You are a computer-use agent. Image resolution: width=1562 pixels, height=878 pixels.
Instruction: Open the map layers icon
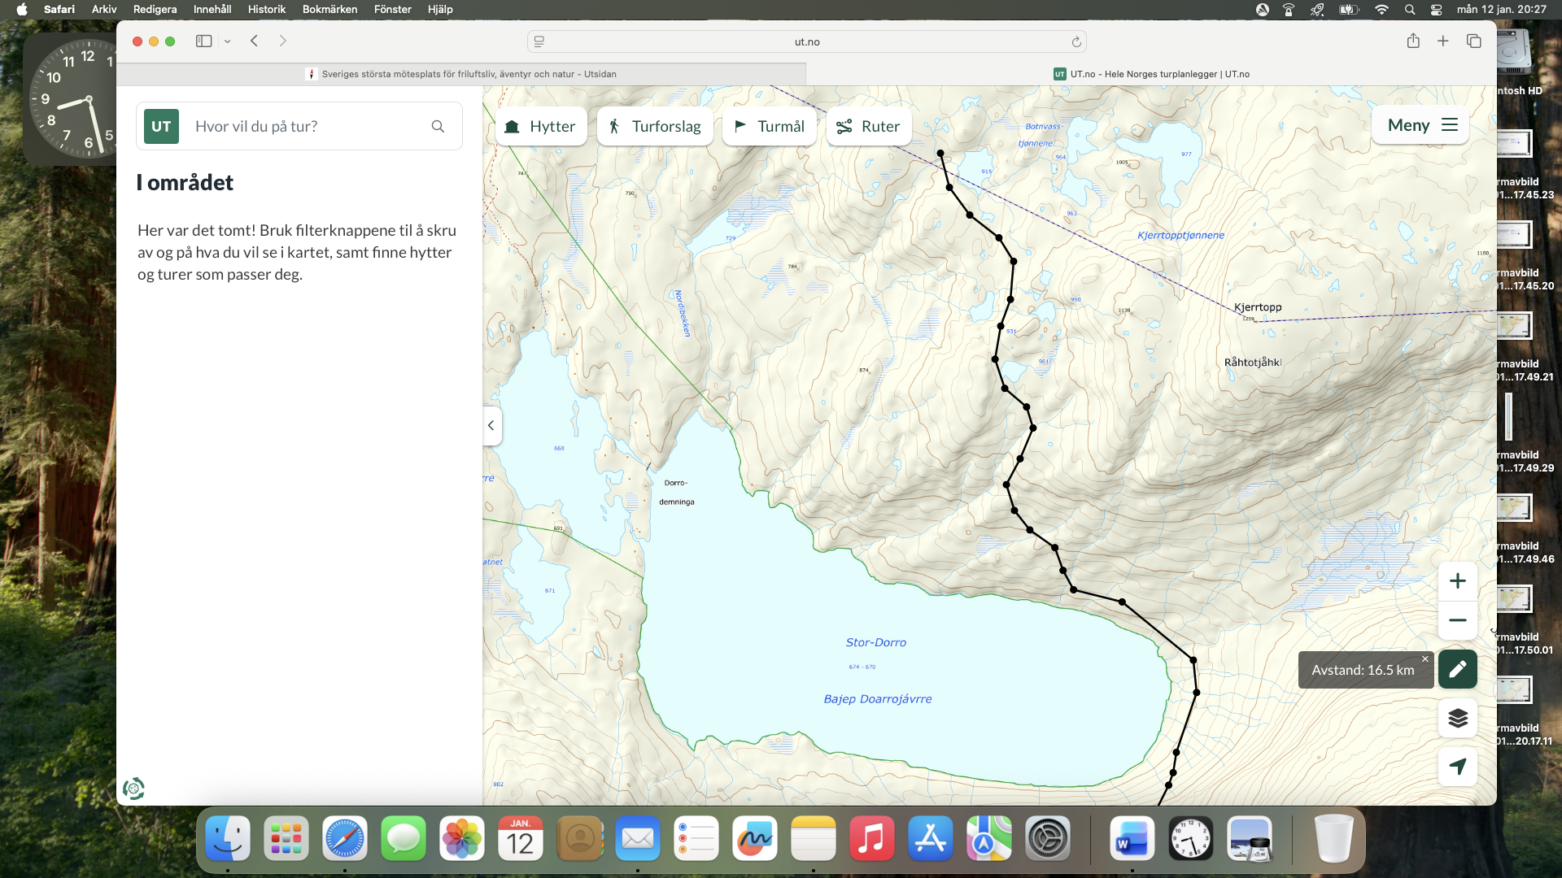(1457, 718)
